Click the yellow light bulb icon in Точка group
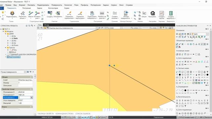212x119 pixels. [3, 13]
